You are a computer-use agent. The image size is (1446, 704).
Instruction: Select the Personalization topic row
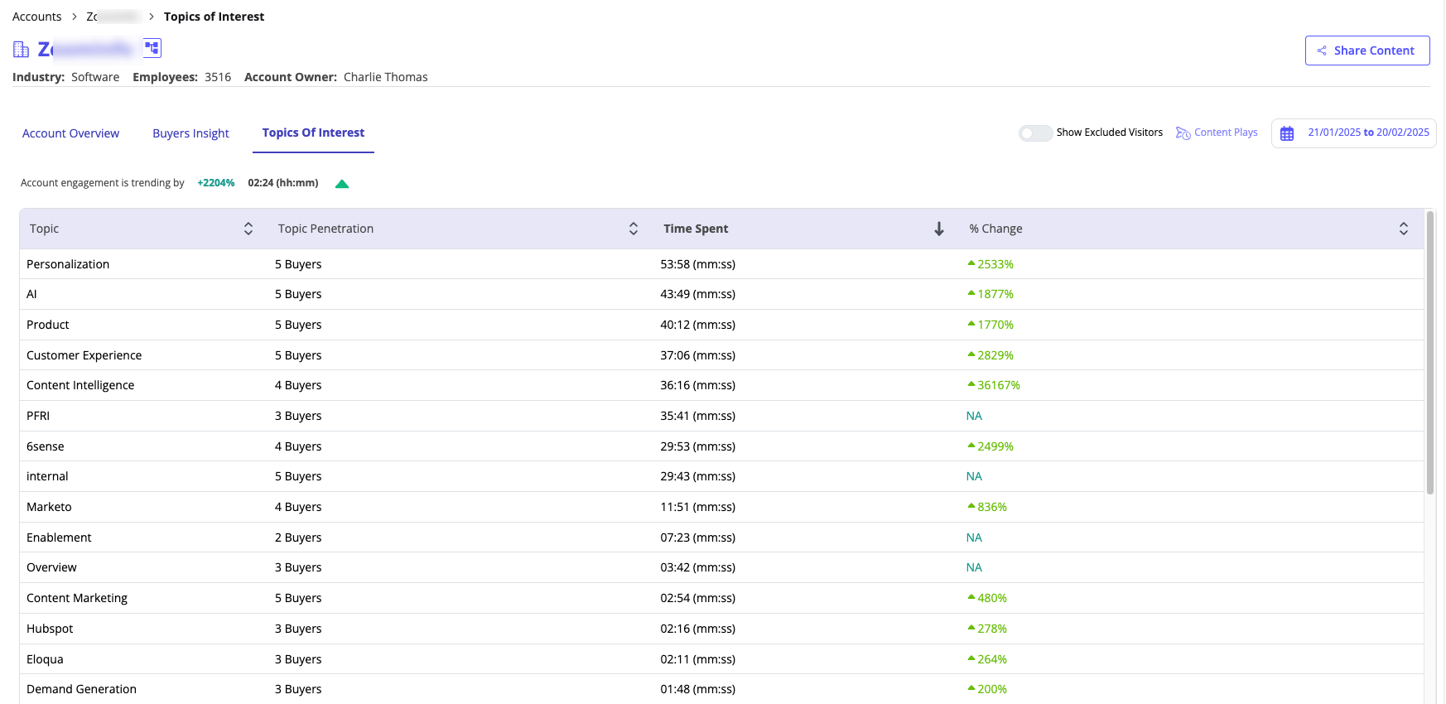(68, 264)
